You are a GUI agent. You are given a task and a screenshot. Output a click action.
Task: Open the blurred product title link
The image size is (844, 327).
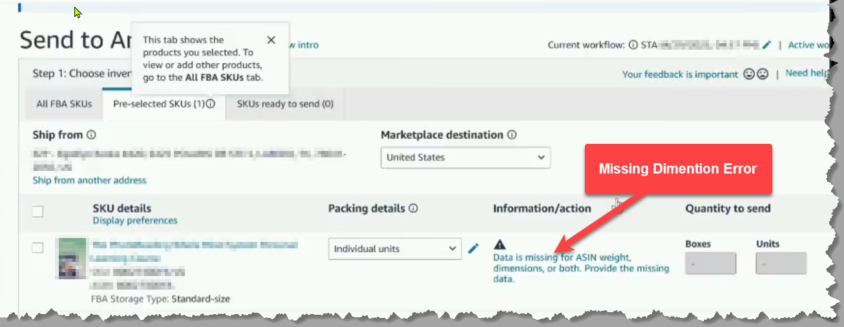[195, 252]
